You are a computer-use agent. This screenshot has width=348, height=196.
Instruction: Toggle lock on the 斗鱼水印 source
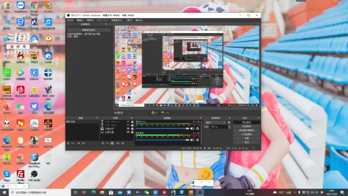pos(132,128)
